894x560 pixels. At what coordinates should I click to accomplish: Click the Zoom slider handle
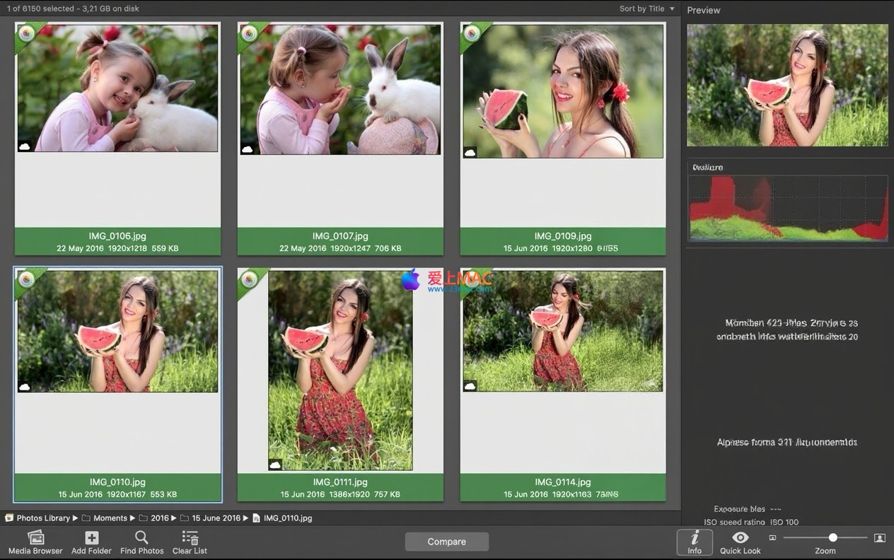coord(833,538)
